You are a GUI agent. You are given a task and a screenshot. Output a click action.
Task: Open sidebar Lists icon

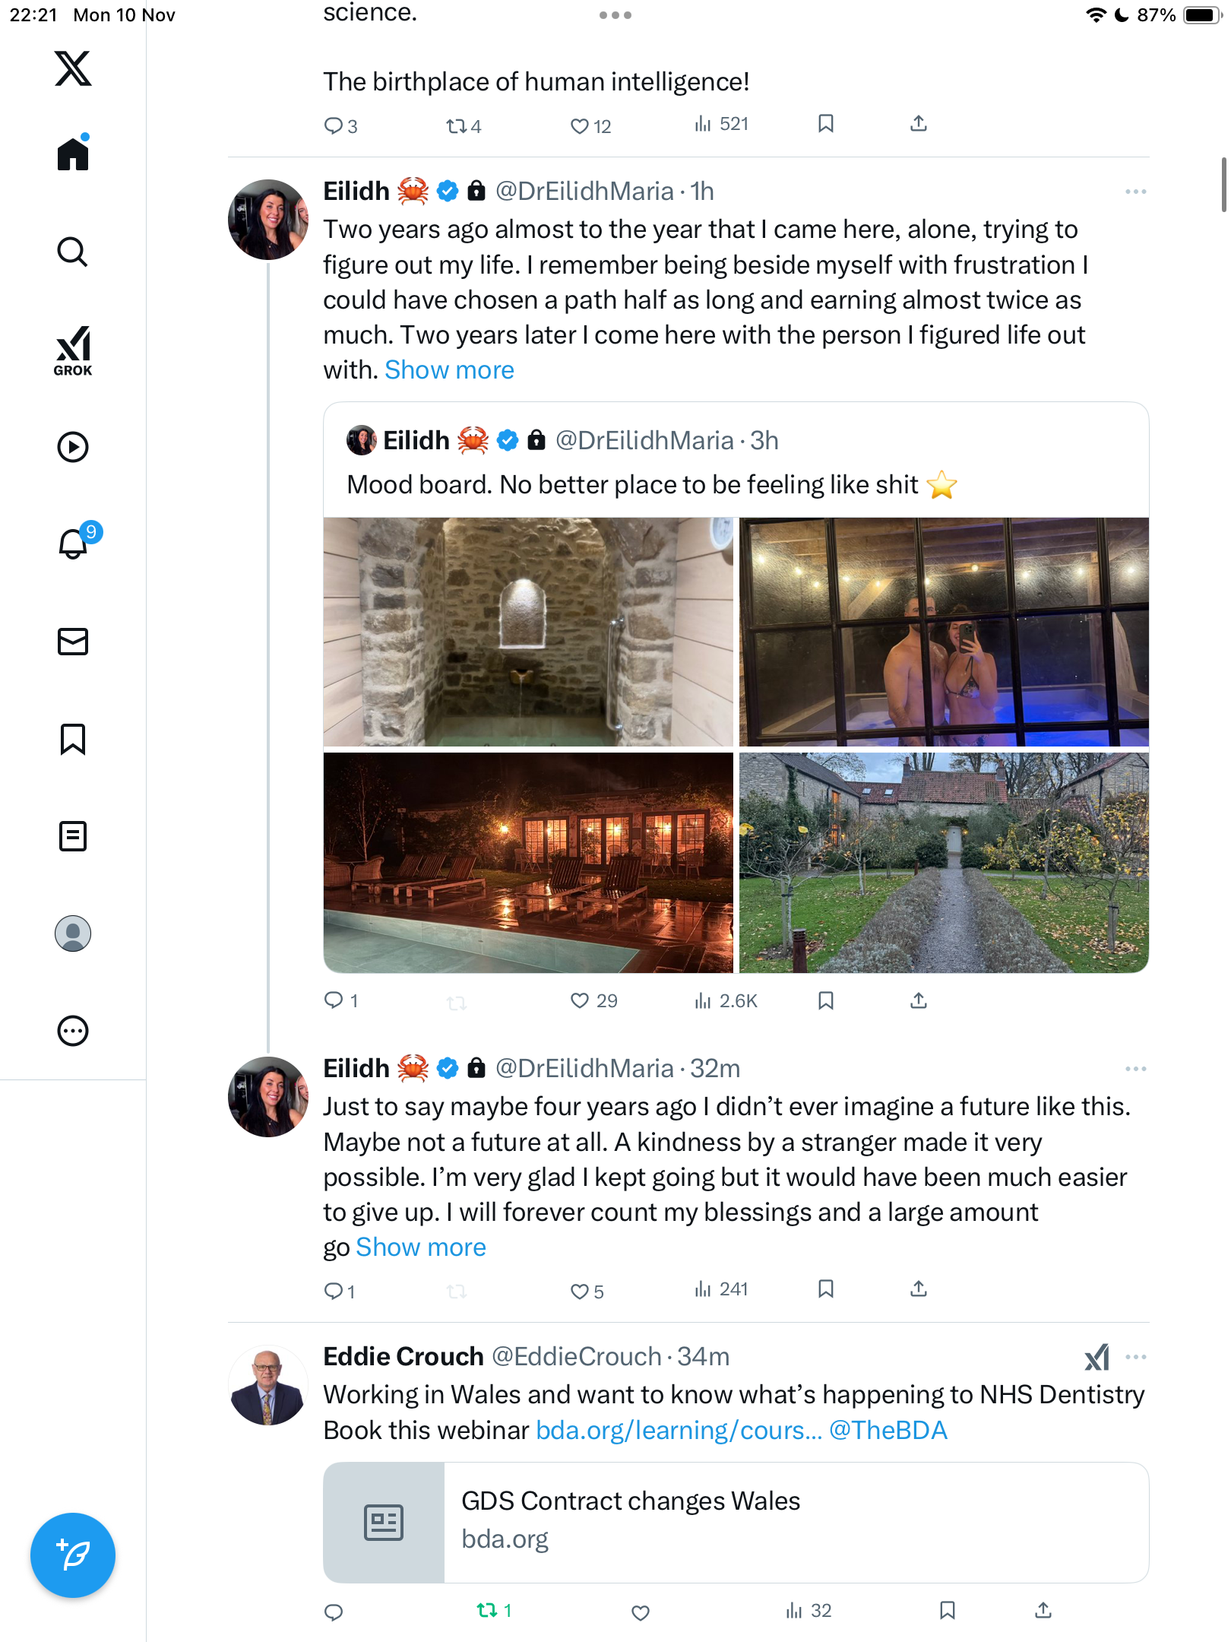coord(73,836)
